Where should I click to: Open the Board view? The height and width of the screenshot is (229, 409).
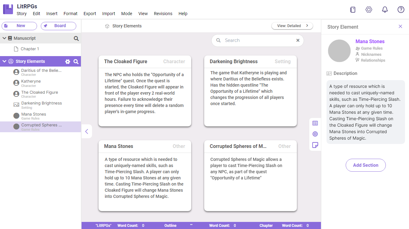(58, 26)
